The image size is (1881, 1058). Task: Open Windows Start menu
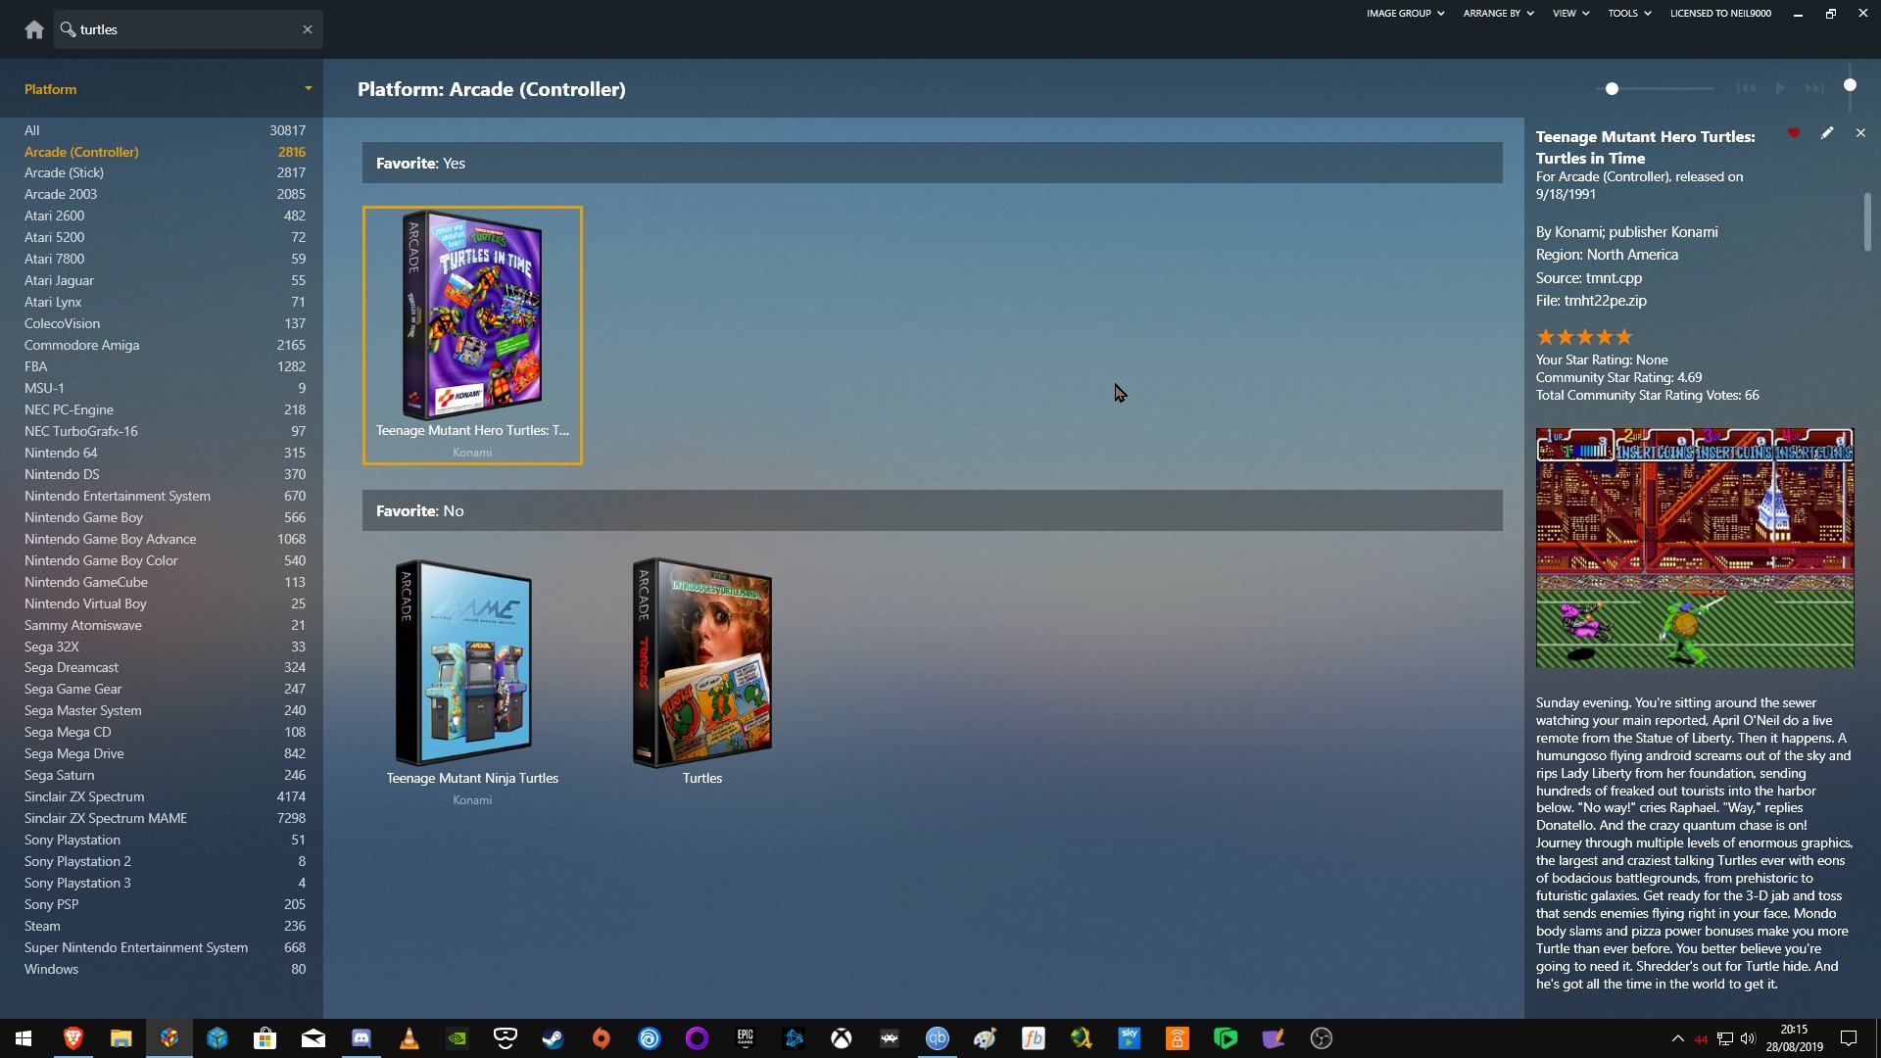pos(24,1038)
